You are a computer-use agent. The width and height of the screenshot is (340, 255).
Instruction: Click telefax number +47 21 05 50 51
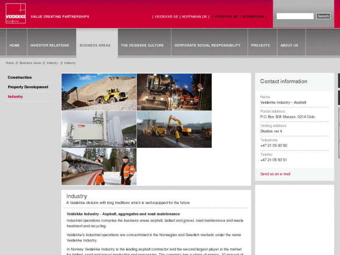point(274,160)
